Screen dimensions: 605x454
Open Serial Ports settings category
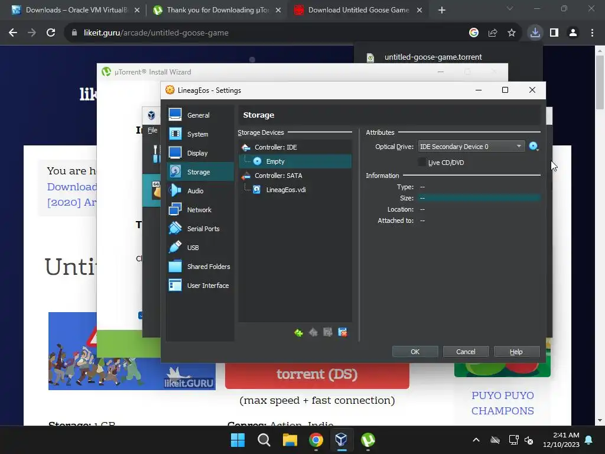[200, 229]
